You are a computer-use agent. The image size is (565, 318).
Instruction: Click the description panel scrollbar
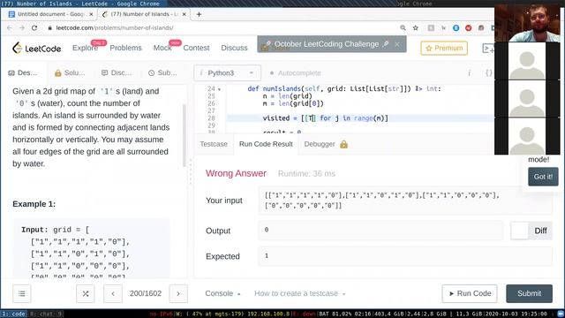185,135
